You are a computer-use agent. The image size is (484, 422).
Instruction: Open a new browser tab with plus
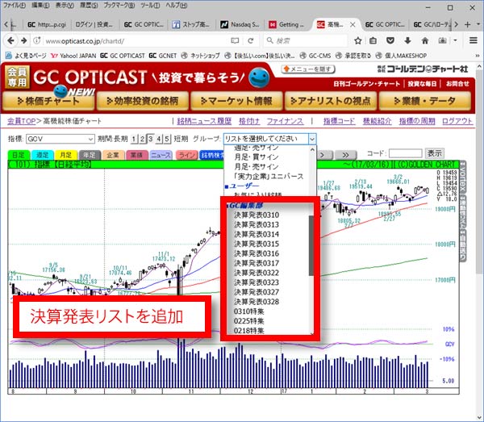tap(467, 24)
